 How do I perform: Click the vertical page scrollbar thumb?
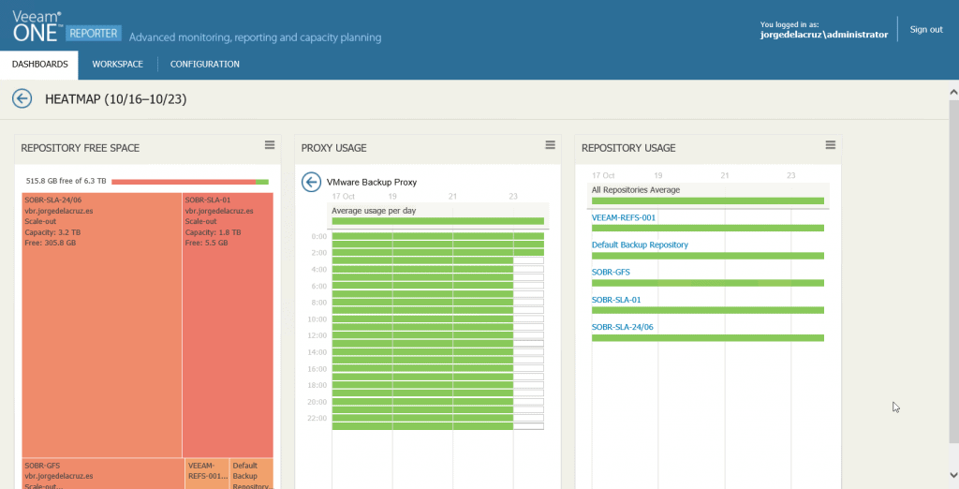(953, 272)
